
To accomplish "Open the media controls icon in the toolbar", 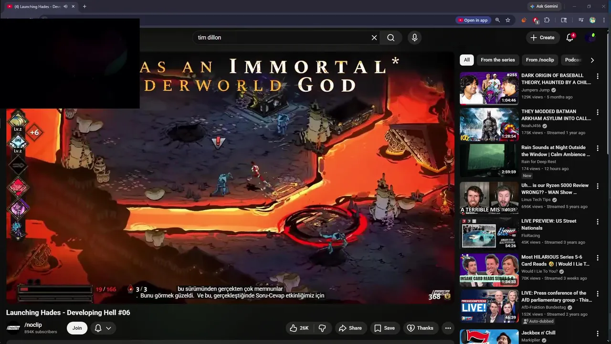I will coord(581,20).
